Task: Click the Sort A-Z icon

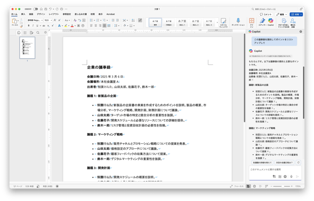Action: point(133,20)
